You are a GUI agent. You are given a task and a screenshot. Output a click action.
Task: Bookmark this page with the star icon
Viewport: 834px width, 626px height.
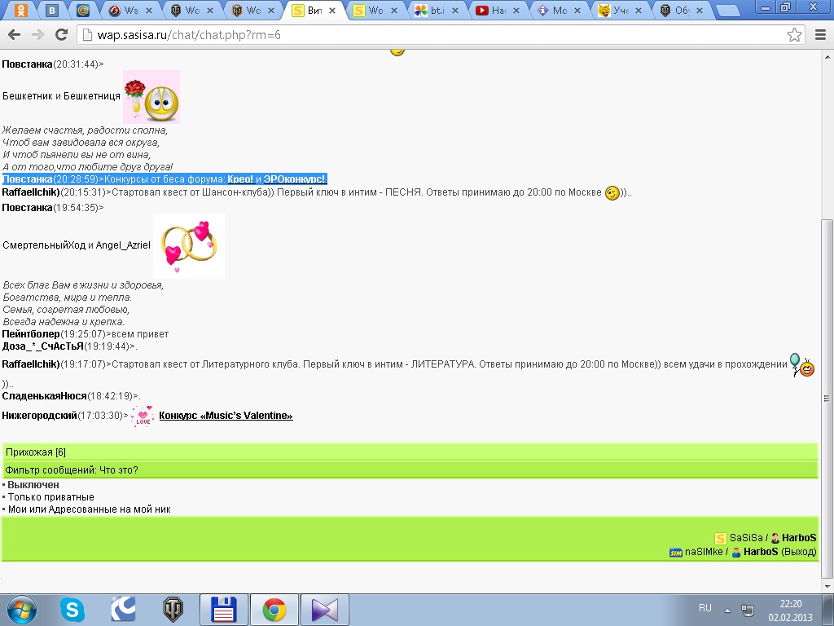pos(794,35)
